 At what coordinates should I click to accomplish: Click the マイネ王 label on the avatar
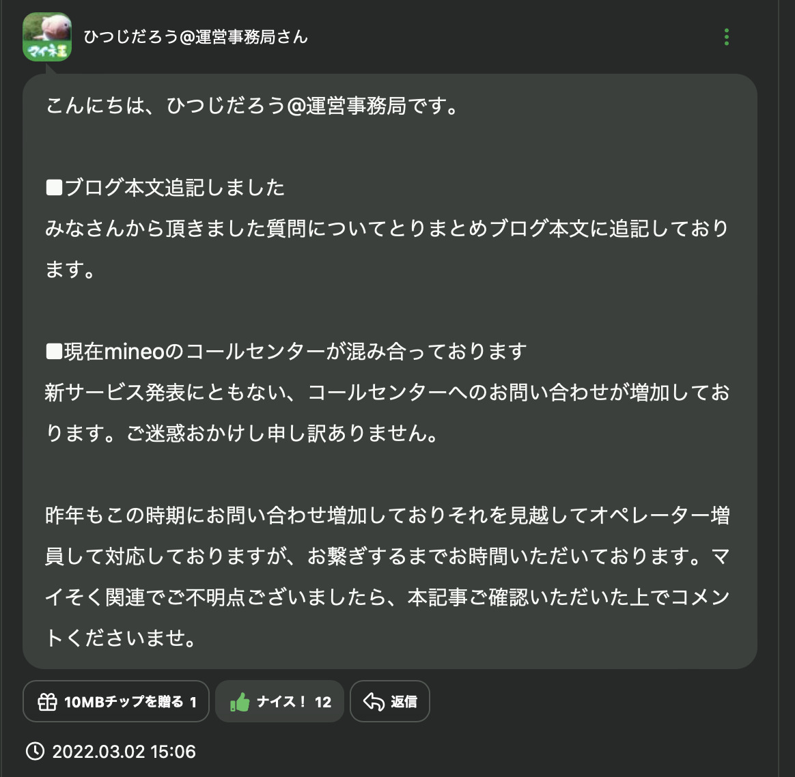point(47,51)
